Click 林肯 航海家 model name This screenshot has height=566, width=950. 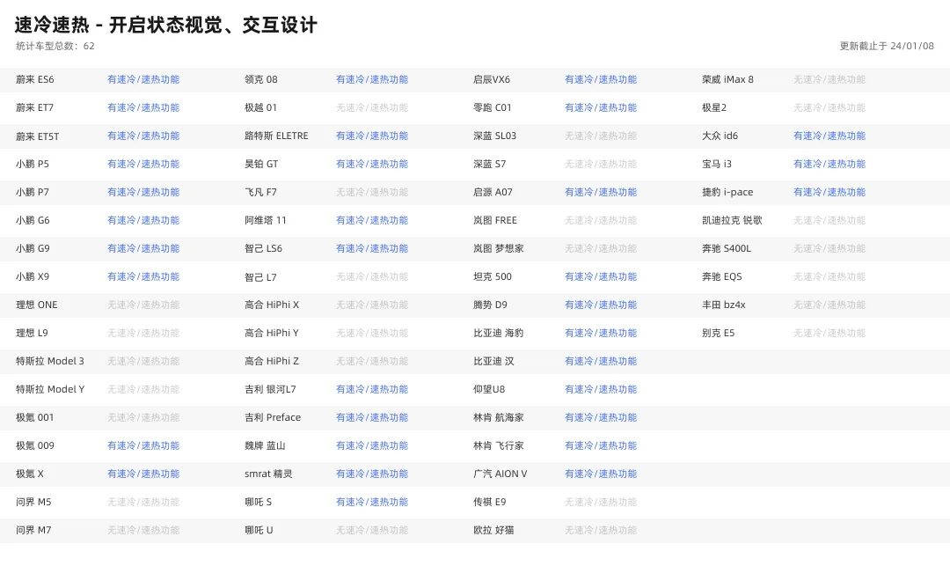(x=498, y=417)
